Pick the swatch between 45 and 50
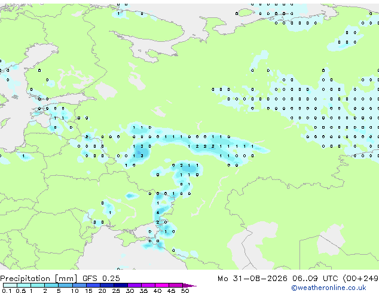Image resolution: width=379 pixels, height=293 pixels. [x=176, y=285]
